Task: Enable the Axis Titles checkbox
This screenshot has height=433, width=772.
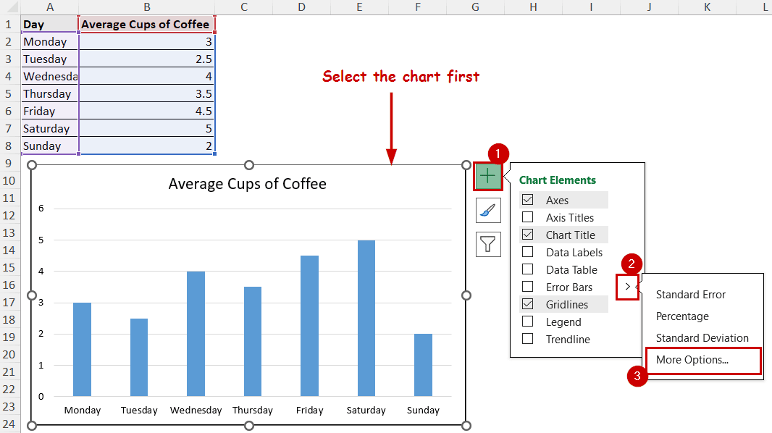Action: pos(527,217)
